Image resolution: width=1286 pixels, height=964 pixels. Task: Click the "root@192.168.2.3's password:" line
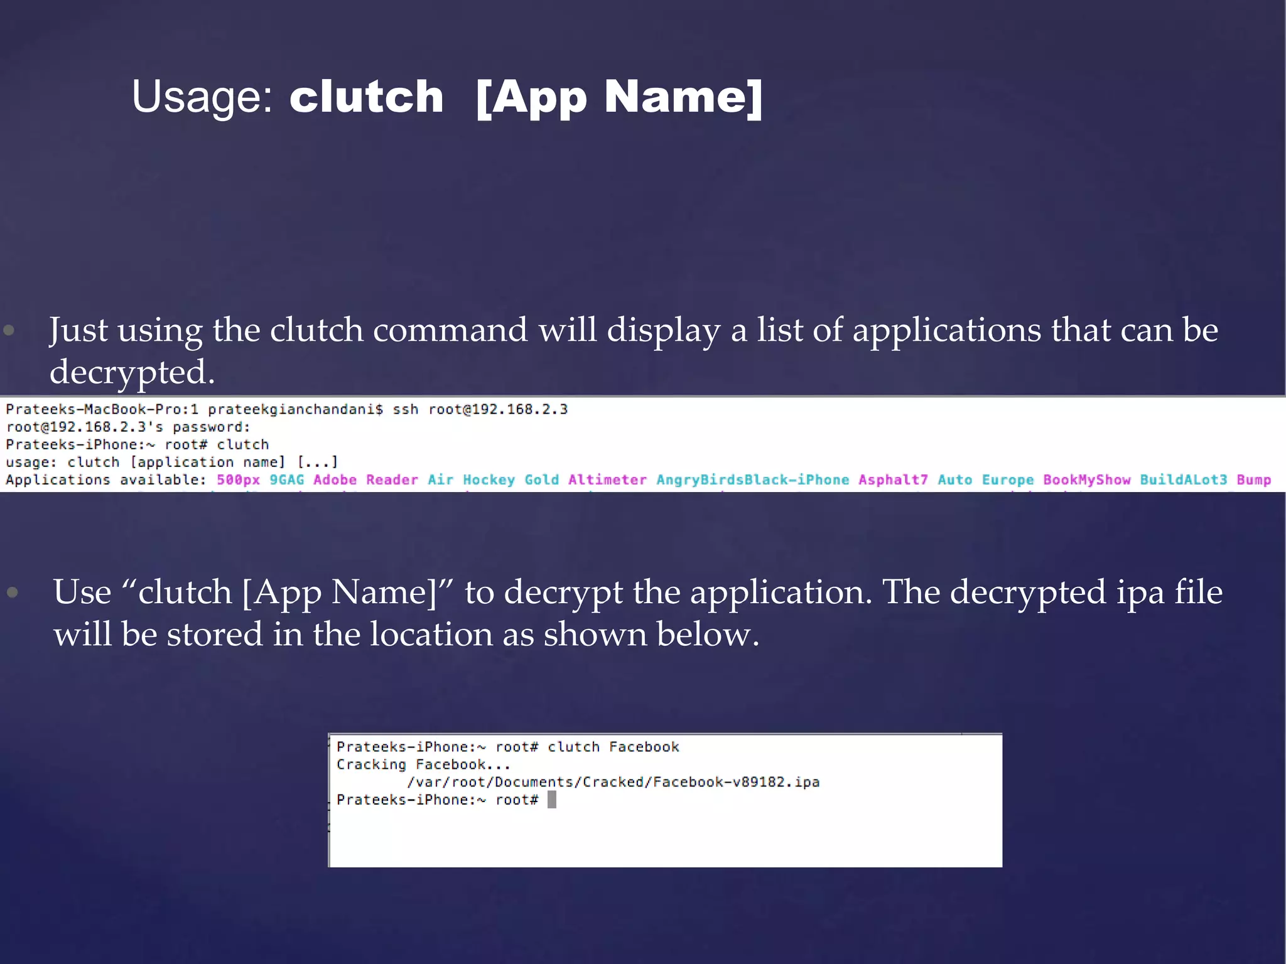[x=128, y=427]
